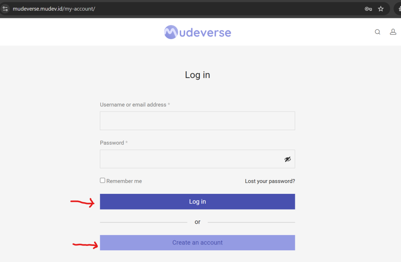
Task: Click the Create an account button
Action: click(197, 242)
